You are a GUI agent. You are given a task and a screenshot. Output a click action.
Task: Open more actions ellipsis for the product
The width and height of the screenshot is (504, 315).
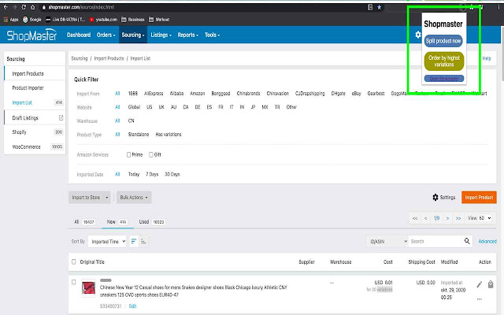(480, 299)
